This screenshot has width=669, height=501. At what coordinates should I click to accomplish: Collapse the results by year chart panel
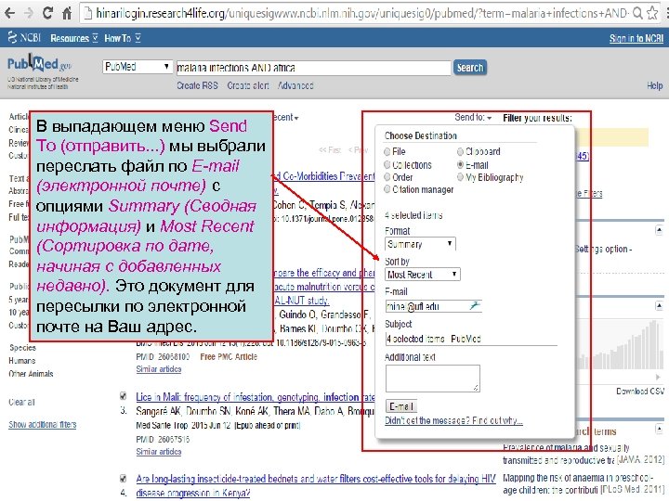tap(659, 305)
